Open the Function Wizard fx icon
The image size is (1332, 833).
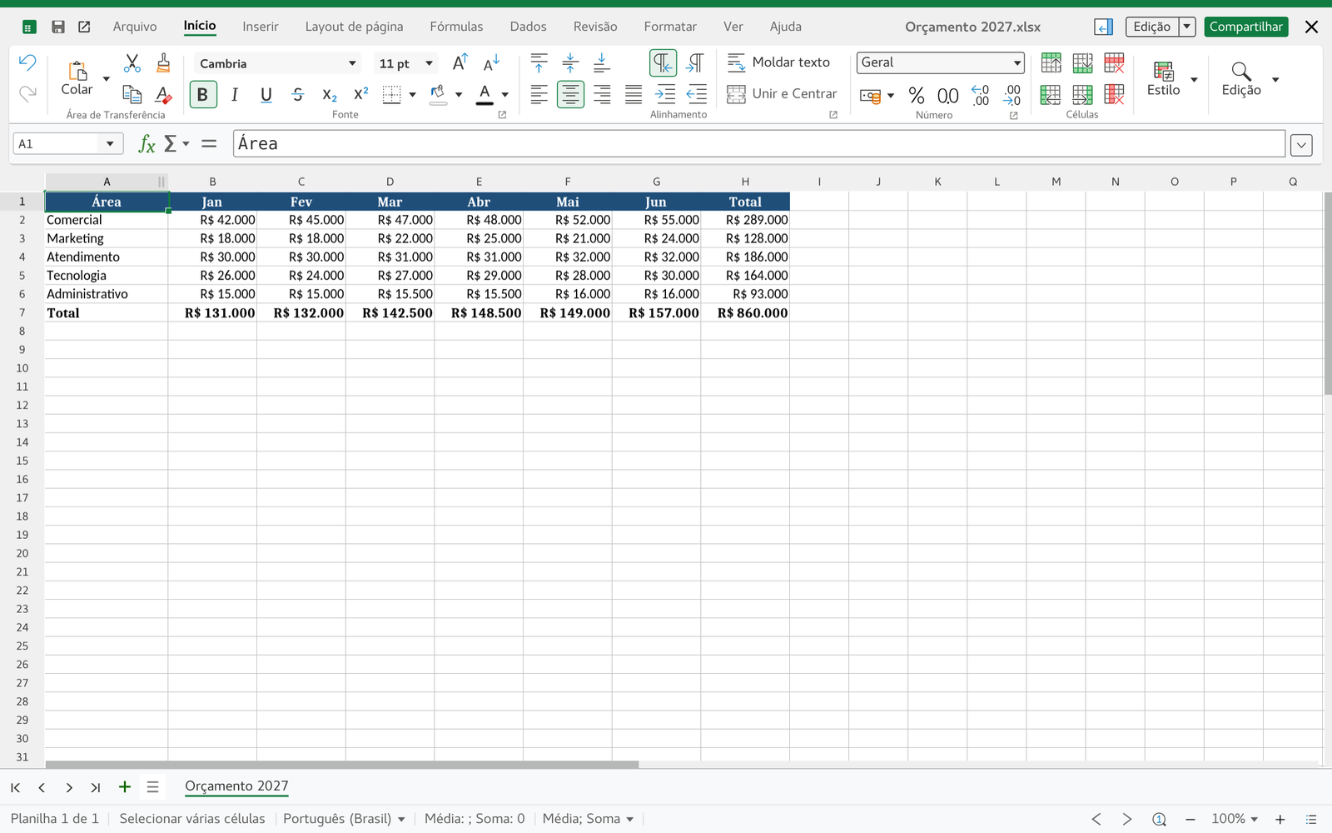(147, 144)
